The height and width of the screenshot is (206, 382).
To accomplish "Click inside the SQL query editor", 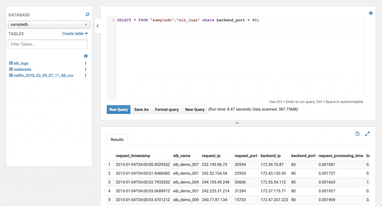I will 240,58.
